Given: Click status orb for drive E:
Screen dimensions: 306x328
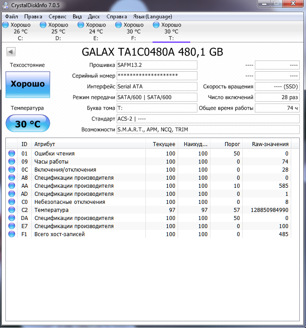Looking at the screenshot, I should tap(81, 25).
